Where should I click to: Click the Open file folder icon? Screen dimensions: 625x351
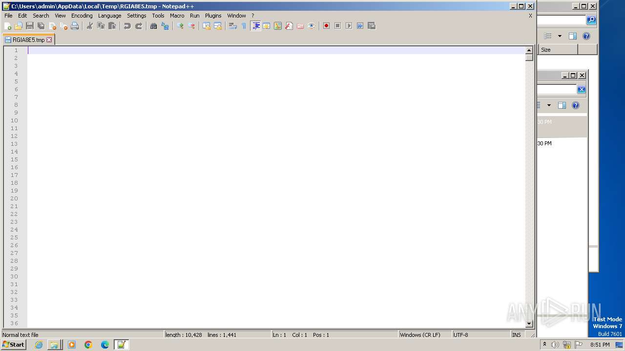tap(19, 26)
